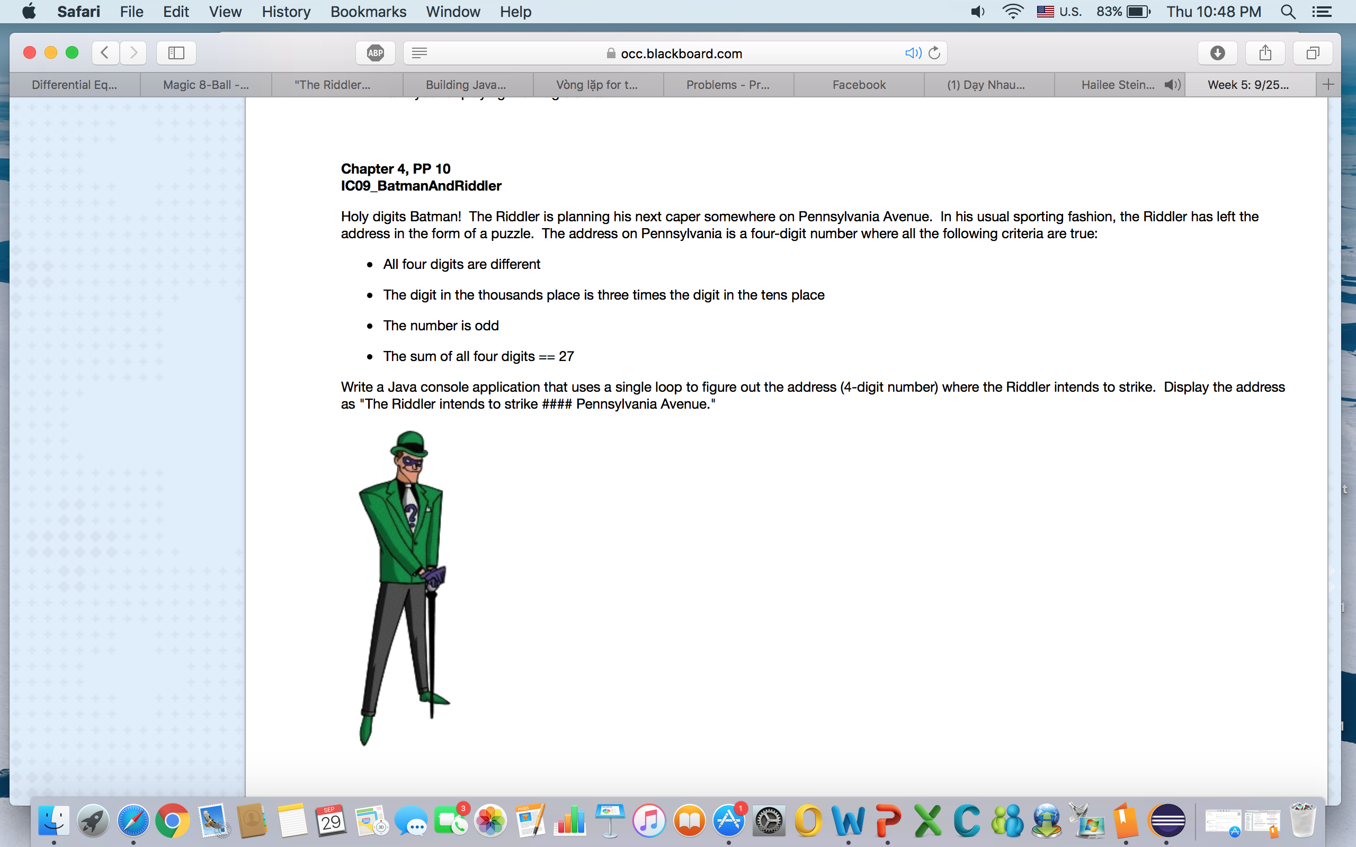
Task: Show the Safari sidebar
Action: (x=176, y=52)
